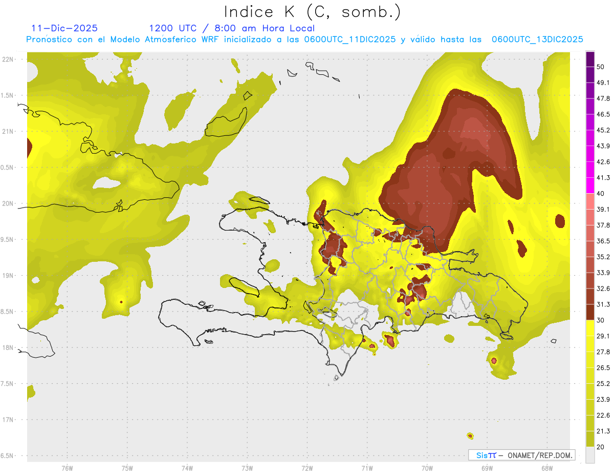Click the "22N" latitude label
This screenshot has width=614, height=475.
tap(8, 59)
